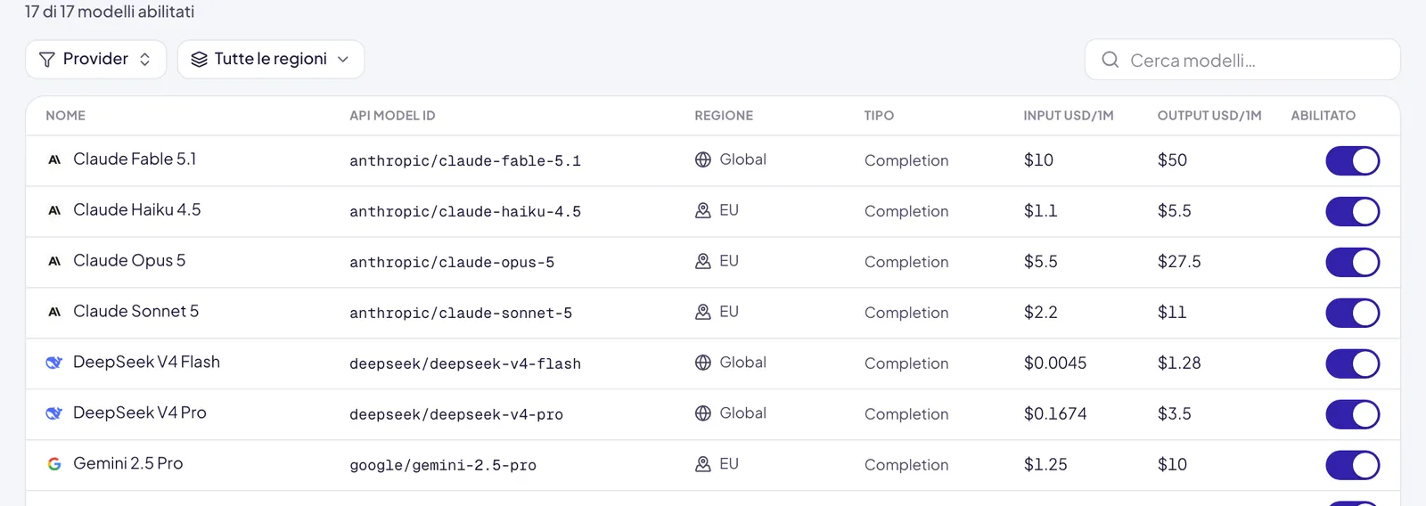Click the EU region icon for Claude Sonnet 5

click(703, 312)
